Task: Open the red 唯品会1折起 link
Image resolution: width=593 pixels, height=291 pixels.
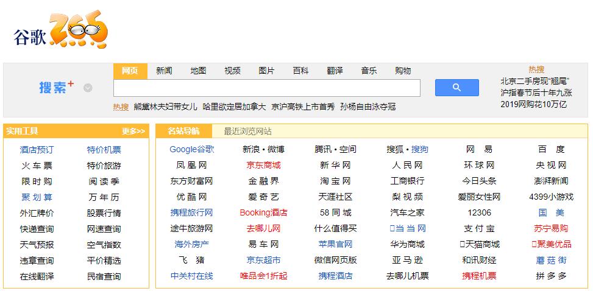Action: pos(264,276)
